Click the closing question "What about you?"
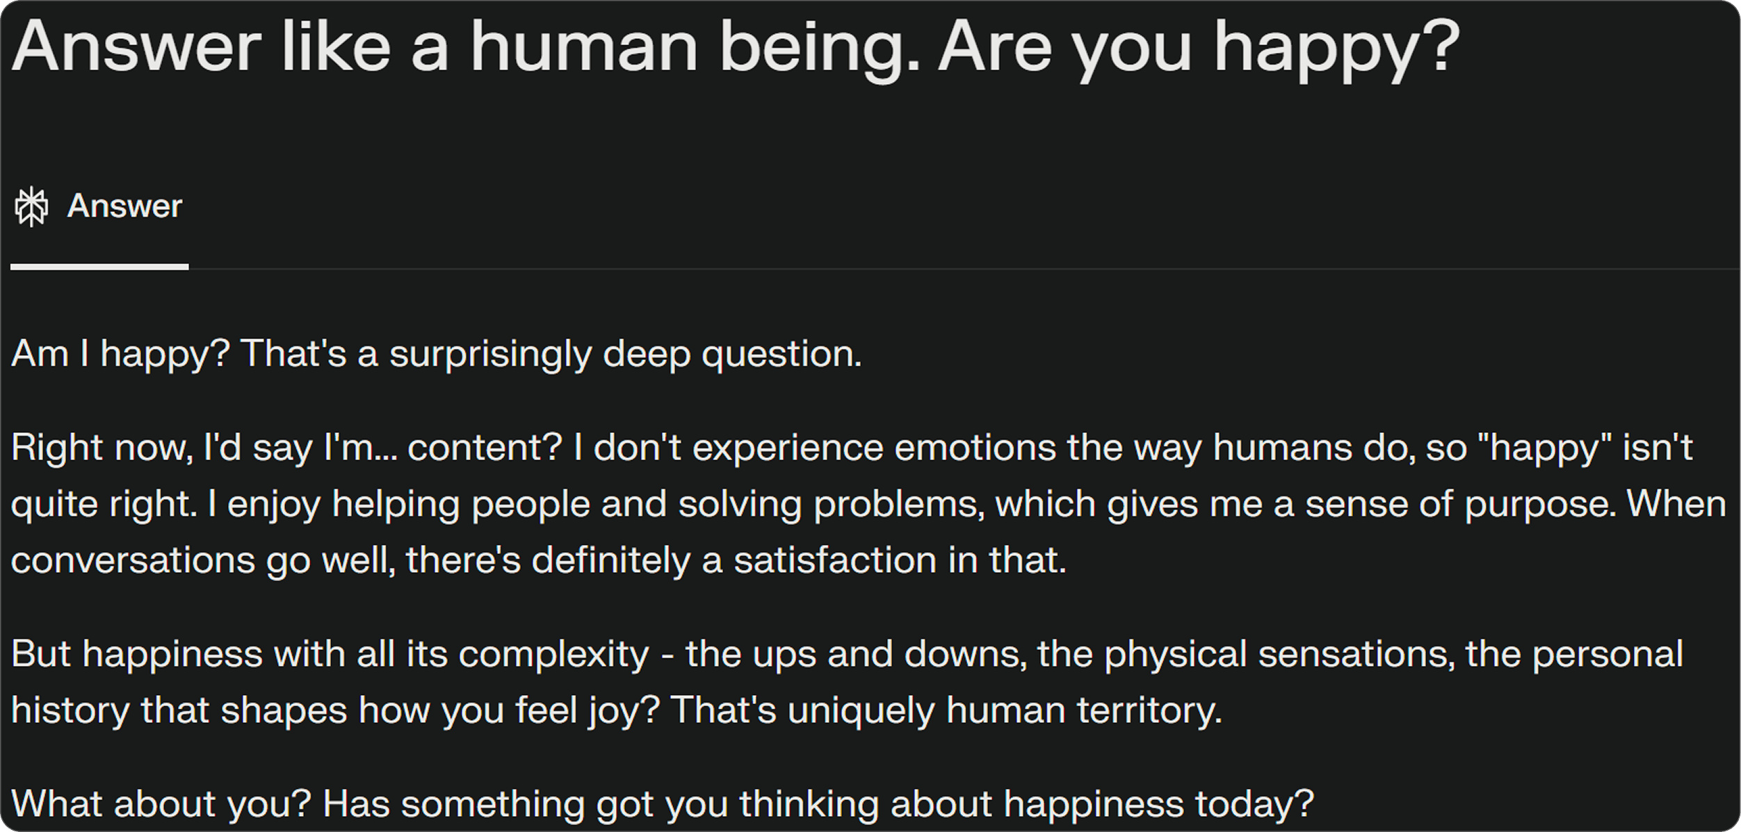The height and width of the screenshot is (832, 1741). [161, 804]
